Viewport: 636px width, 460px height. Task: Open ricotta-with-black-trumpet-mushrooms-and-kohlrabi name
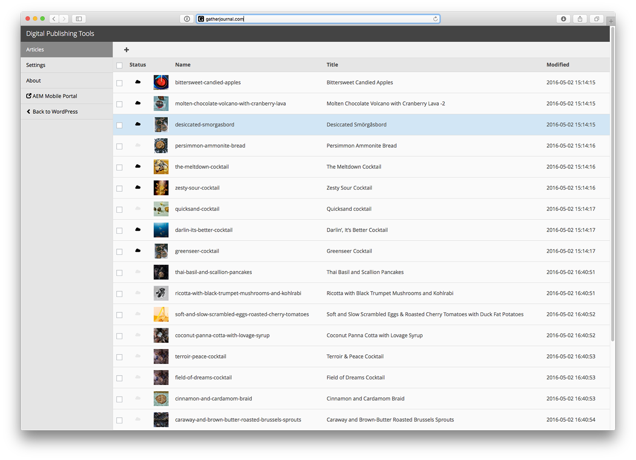coord(238,293)
